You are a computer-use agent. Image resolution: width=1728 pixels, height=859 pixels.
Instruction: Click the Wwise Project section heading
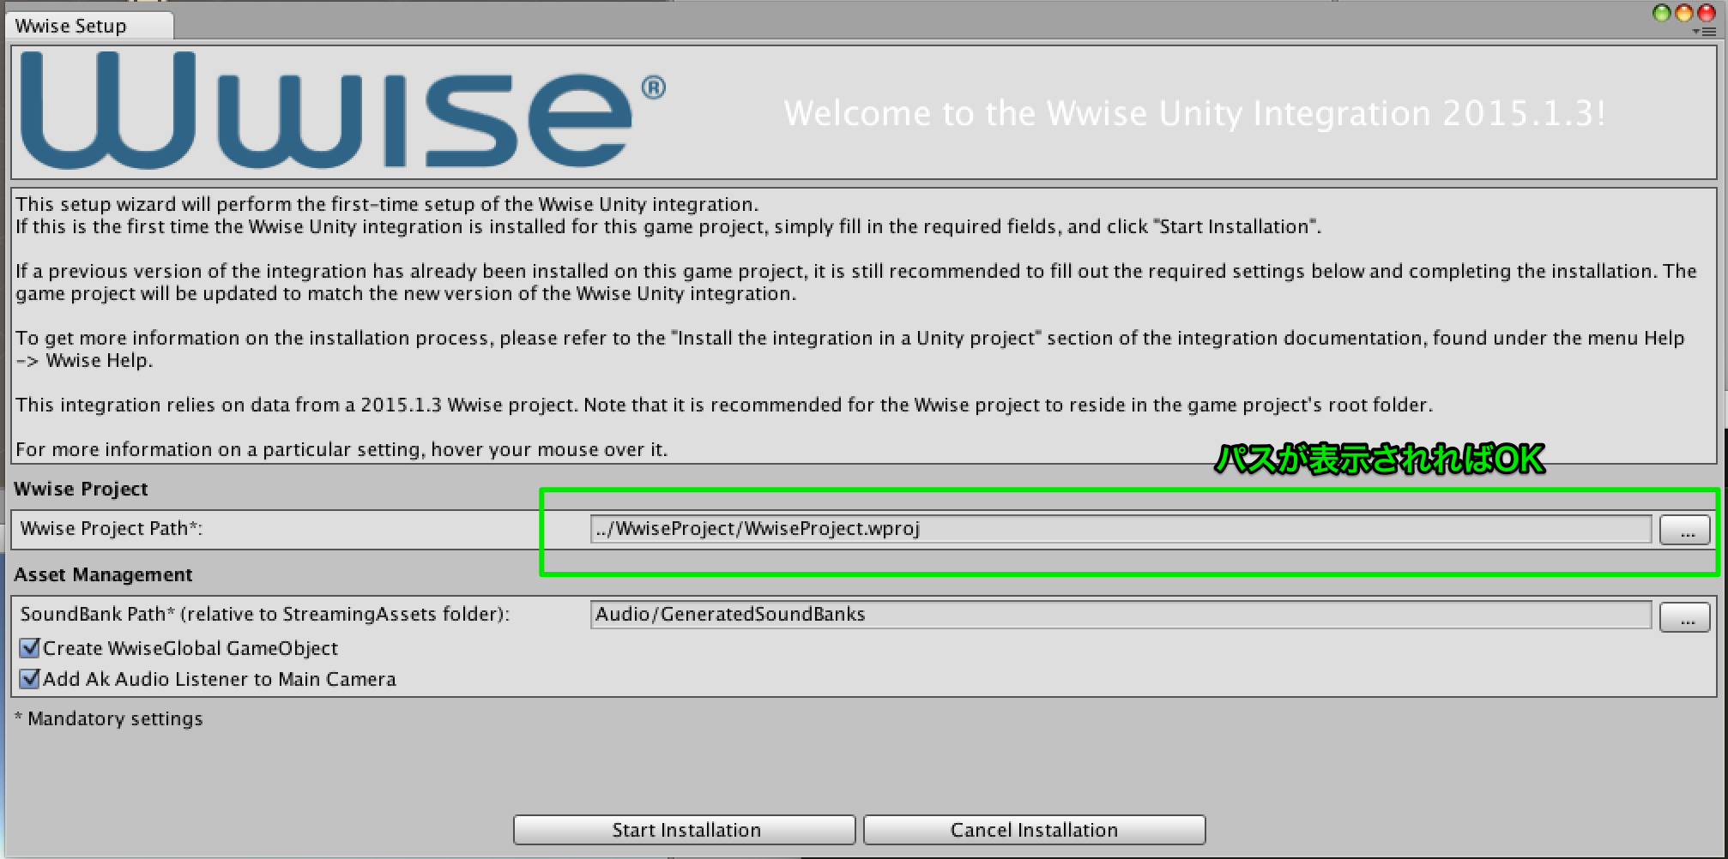tap(82, 489)
